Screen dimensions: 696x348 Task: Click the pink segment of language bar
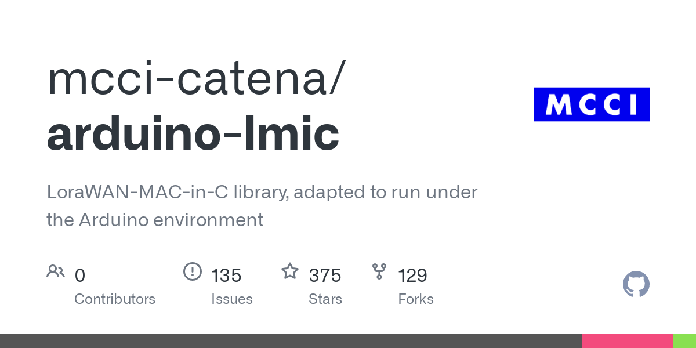pyautogui.click(x=627, y=341)
